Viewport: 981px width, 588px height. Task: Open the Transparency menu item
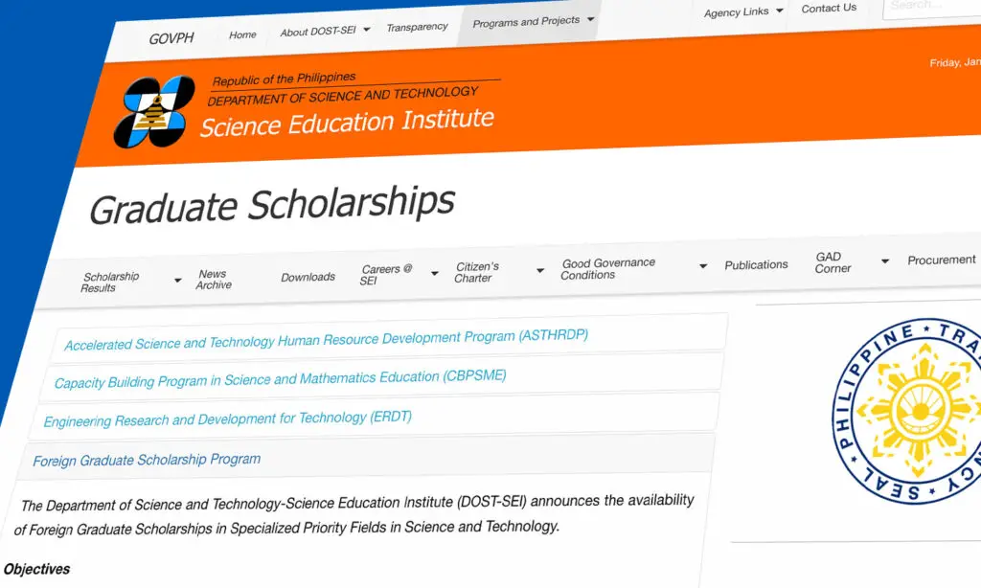pyautogui.click(x=418, y=27)
